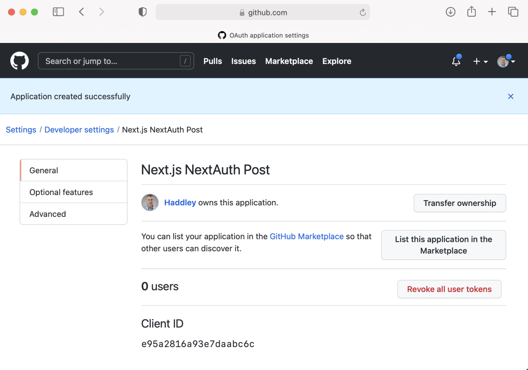Screen dimensions: 528x370
Task: Click Revoke all user tokens
Action: [x=449, y=289]
